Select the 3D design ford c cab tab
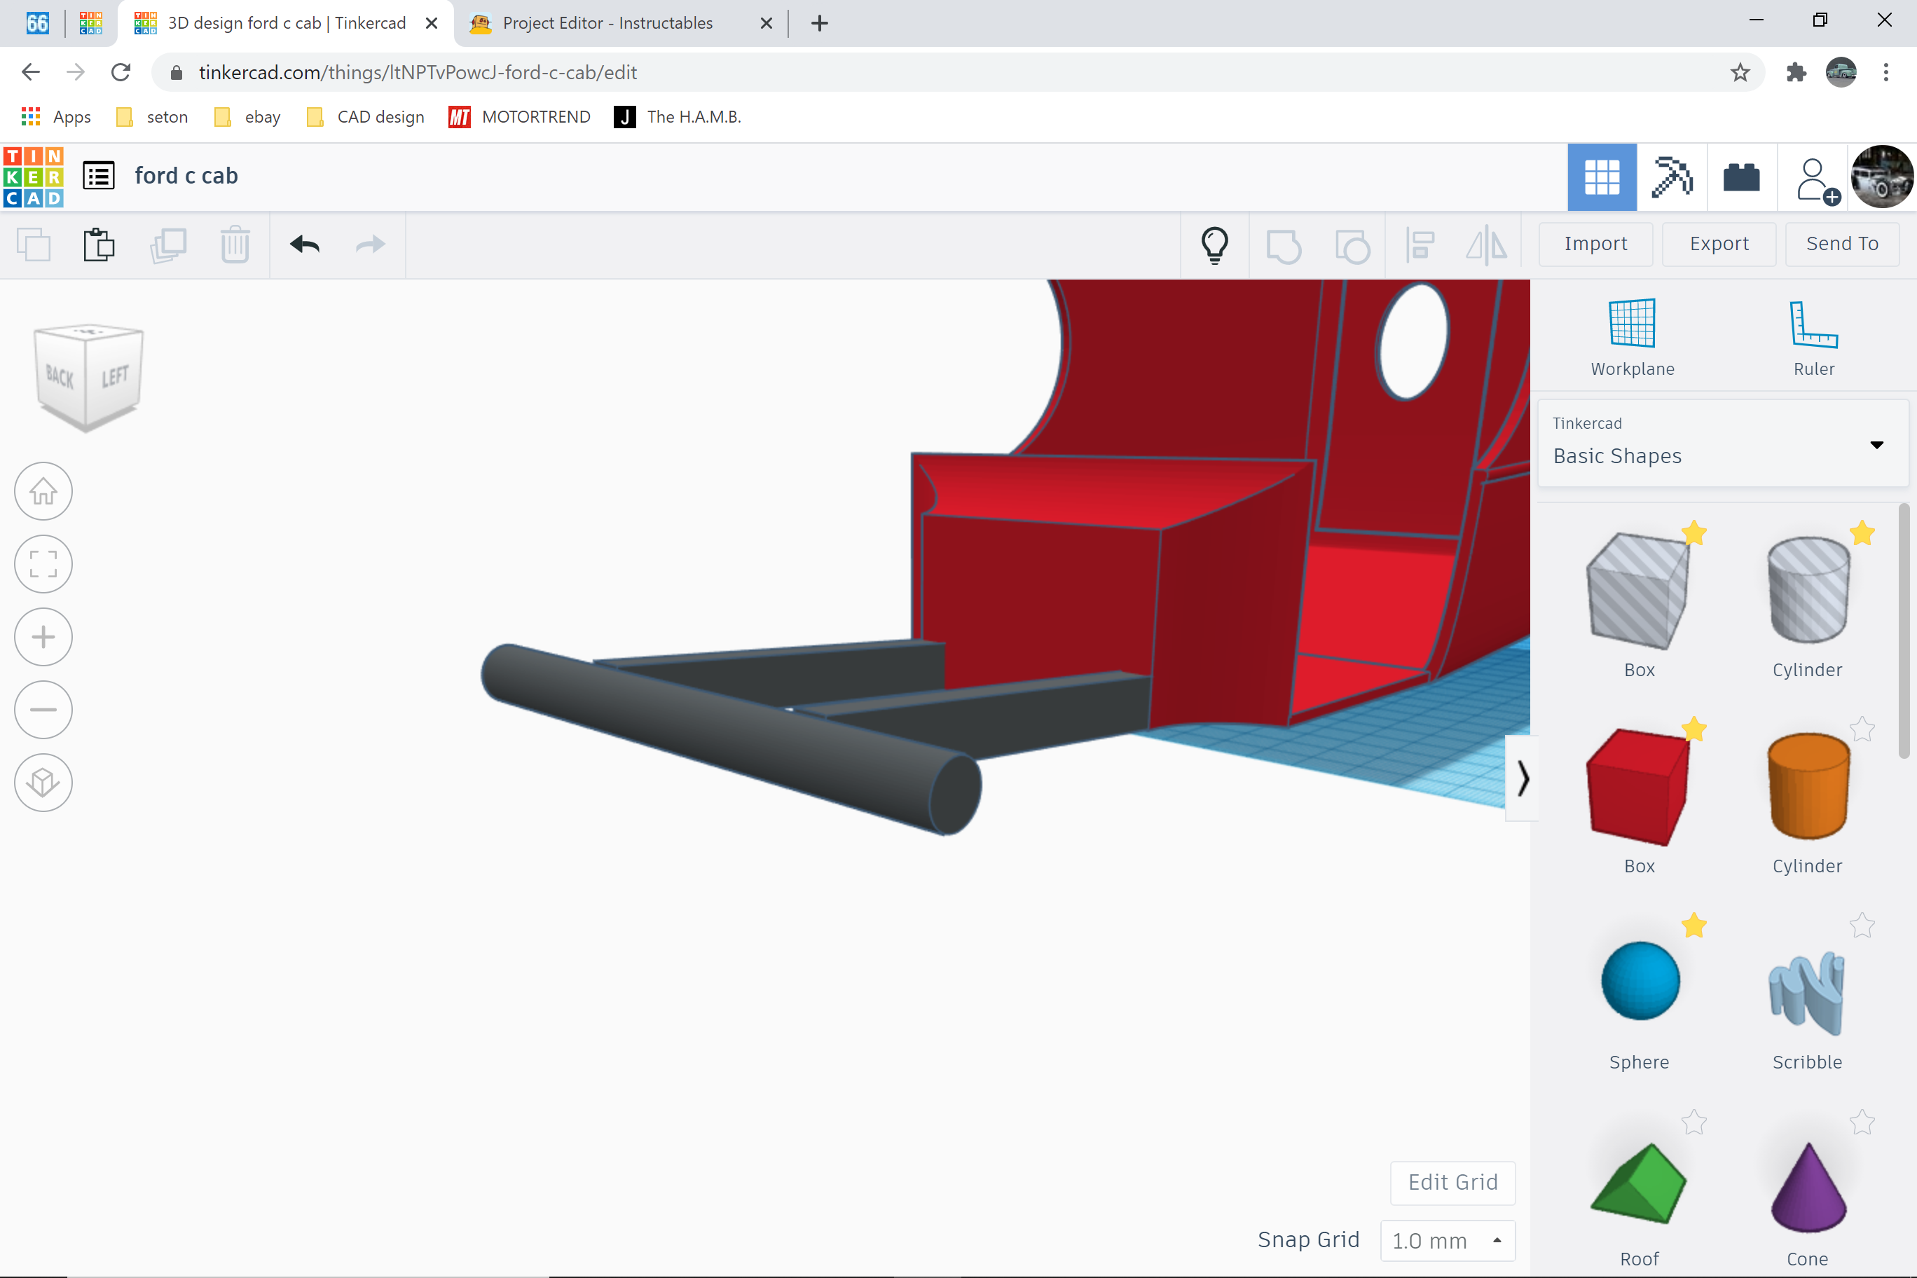 point(285,23)
